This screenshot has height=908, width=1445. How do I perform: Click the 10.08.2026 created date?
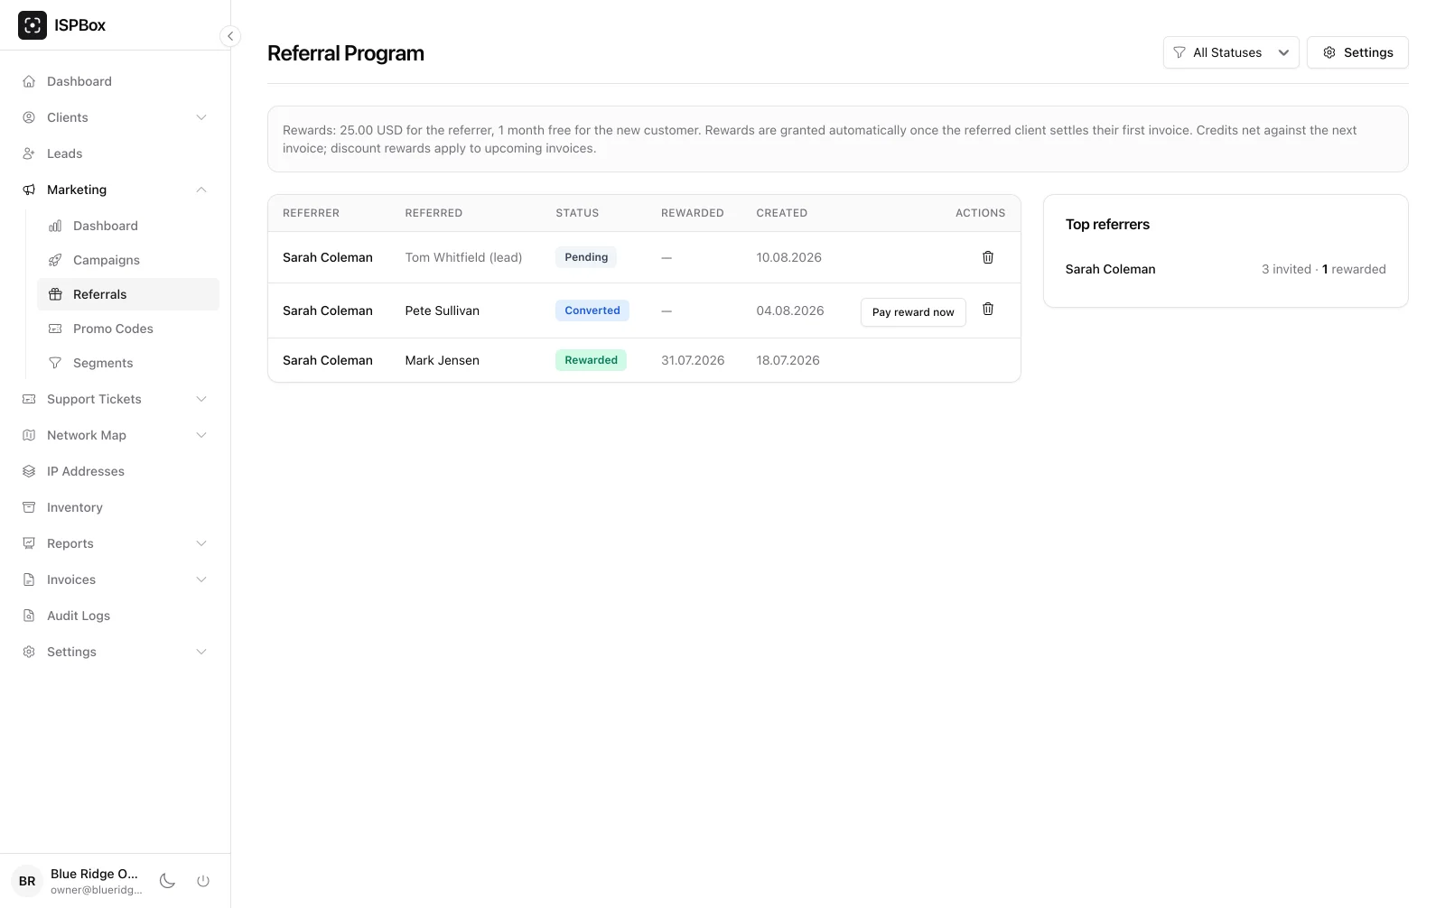click(789, 257)
